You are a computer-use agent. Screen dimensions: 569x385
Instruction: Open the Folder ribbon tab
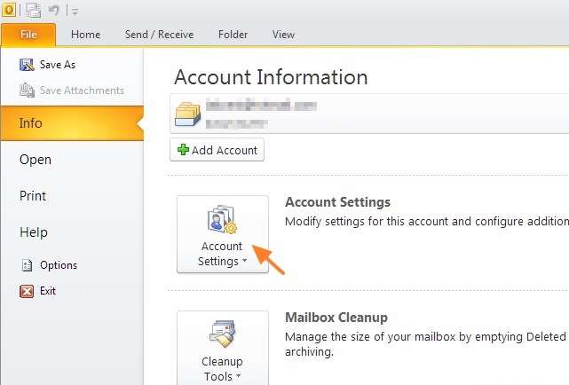(233, 35)
